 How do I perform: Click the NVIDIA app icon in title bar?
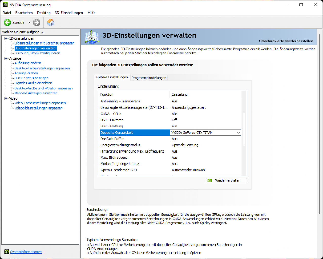pos(5,5)
